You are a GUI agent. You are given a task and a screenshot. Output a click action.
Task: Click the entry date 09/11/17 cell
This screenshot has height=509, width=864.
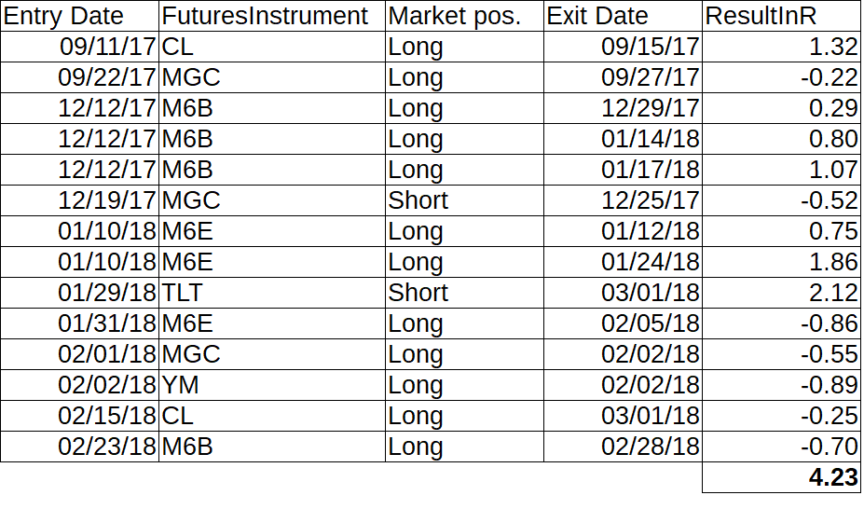point(79,47)
